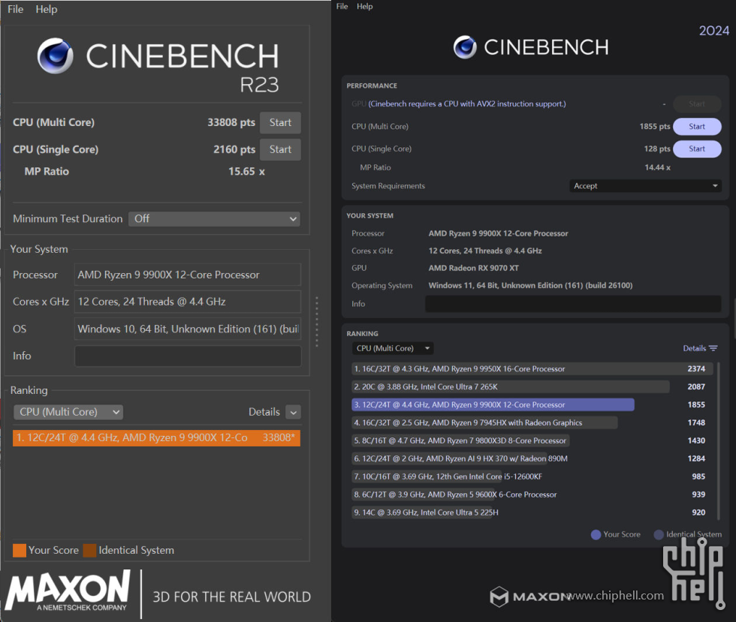Click the 2160 pts single core score in R23
The height and width of the screenshot is (622, 736).
pos(234,149)
